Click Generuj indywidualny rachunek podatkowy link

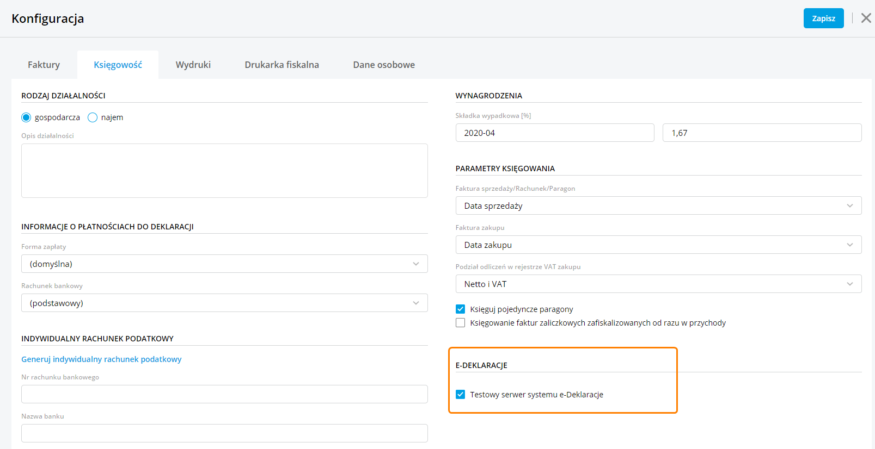point(101,359)
